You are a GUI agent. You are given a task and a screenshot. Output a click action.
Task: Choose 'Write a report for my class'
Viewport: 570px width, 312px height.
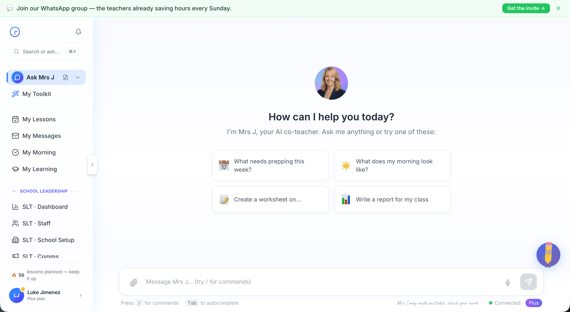click(392, 199)
